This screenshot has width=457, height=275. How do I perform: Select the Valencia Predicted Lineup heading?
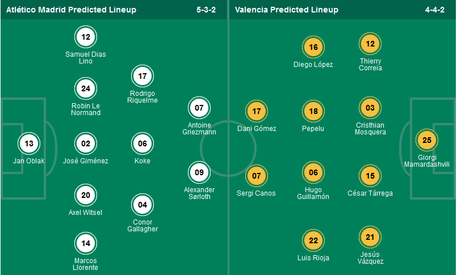click(x=286, y=10)
